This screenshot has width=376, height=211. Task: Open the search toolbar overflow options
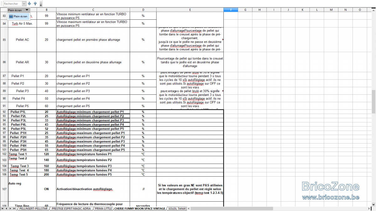[41, 4]
